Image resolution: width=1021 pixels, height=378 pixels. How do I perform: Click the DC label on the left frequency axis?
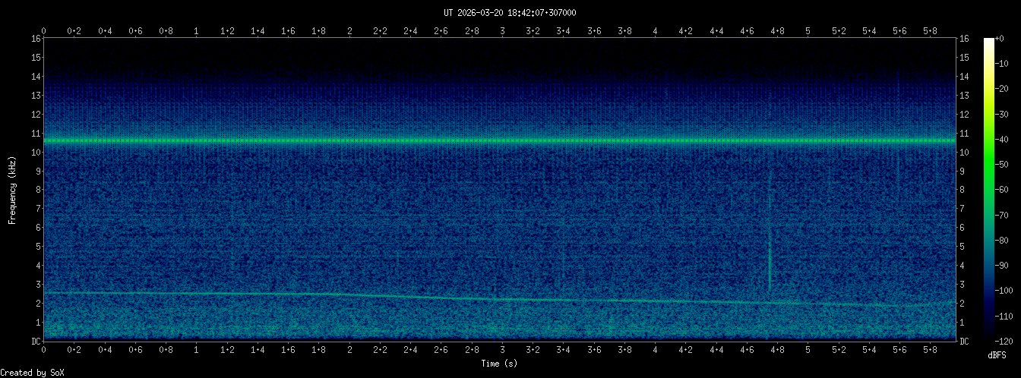36,341
